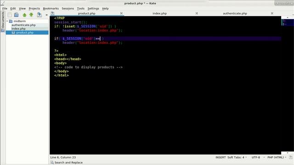The height and width of the screenshot is (165, 294).
Task: Click on the session_start(); code line
Action: coord(71,22)
